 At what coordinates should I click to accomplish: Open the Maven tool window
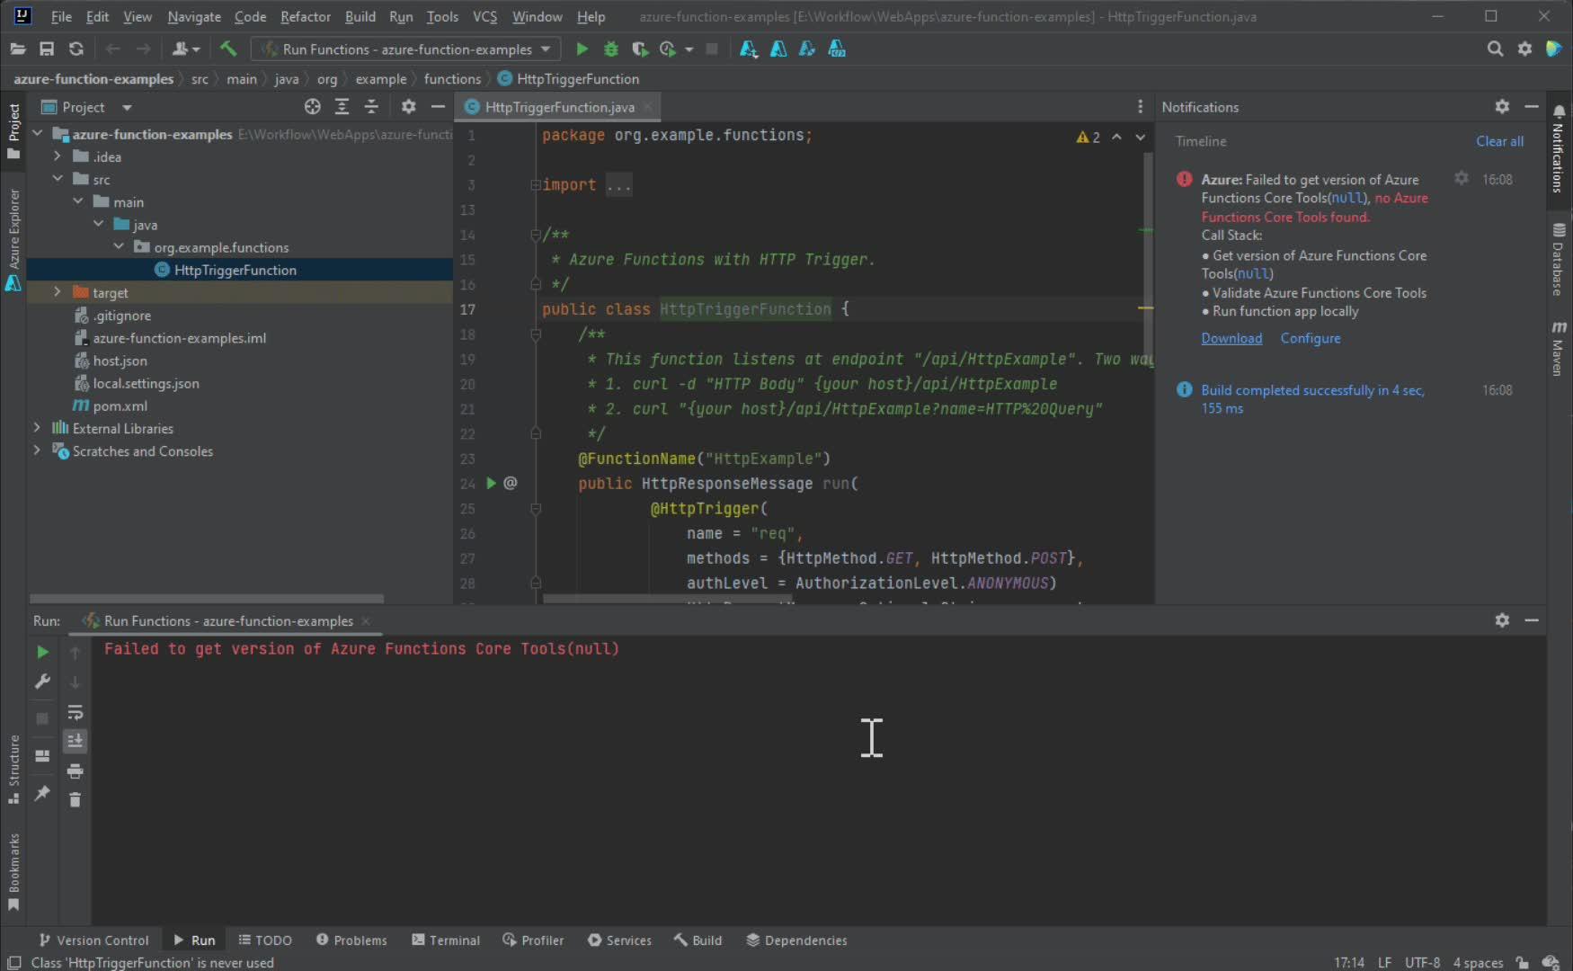1560,351
